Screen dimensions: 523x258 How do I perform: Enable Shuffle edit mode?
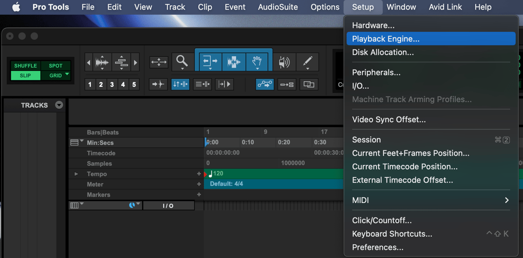coord(25,65)
